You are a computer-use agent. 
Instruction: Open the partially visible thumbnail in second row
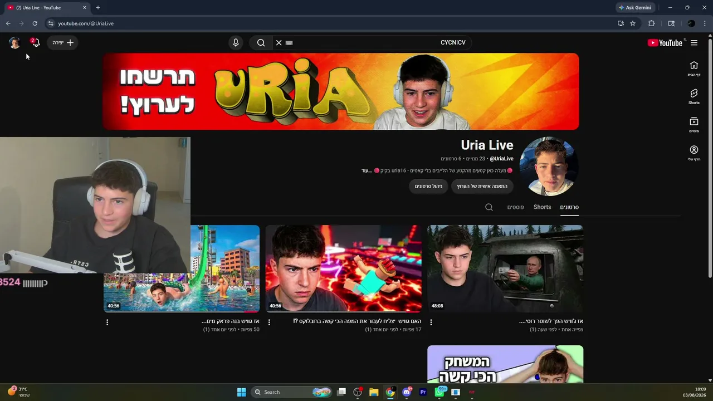click(x=505, y=364)
